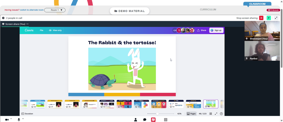Open the chat bubble icon
This screenshot has width=283, height=122.
click(x=145, y=120)
